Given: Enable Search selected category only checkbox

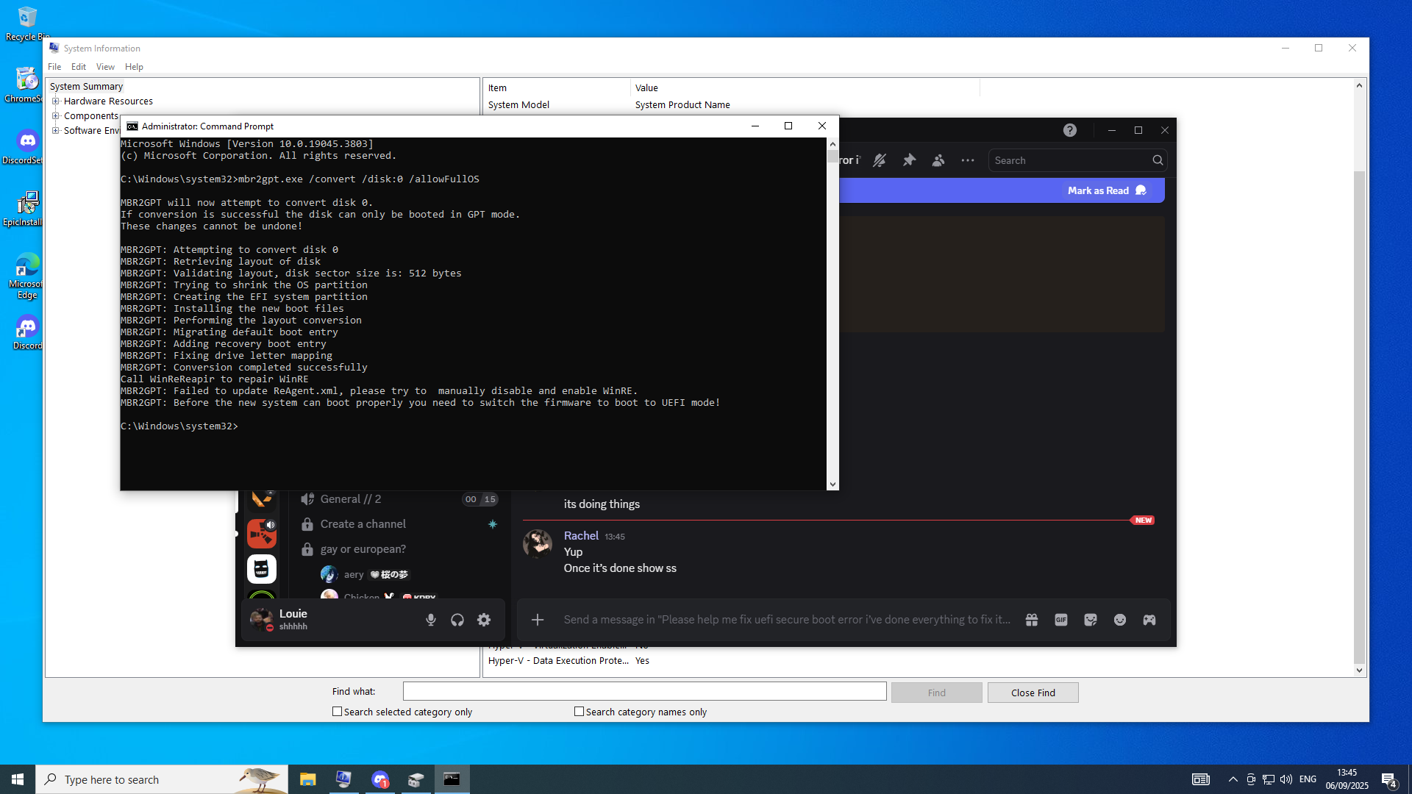Looking at the screenshot, I should (x=338, y=712).
